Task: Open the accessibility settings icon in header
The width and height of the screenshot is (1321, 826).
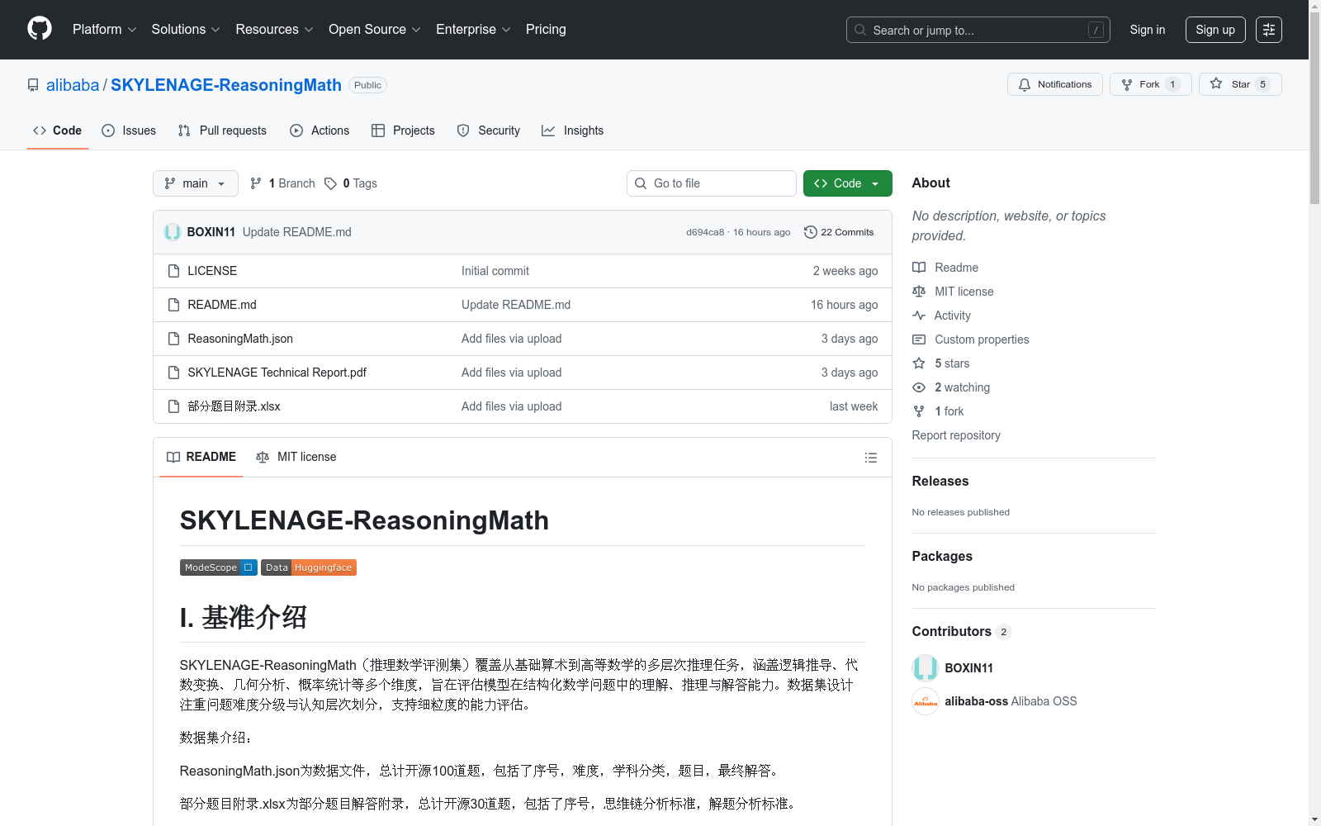Action: (1269, 30)
